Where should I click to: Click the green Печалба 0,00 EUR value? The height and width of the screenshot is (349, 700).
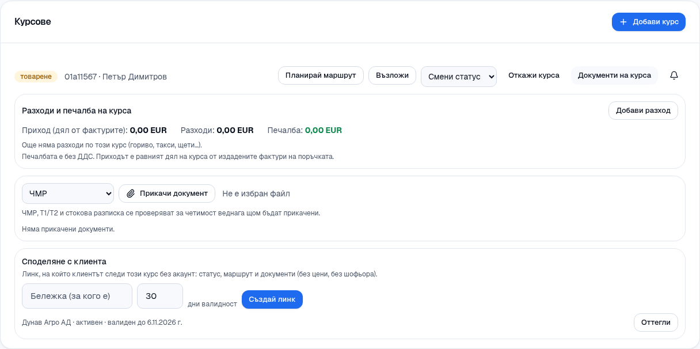[x=324, y=130]
